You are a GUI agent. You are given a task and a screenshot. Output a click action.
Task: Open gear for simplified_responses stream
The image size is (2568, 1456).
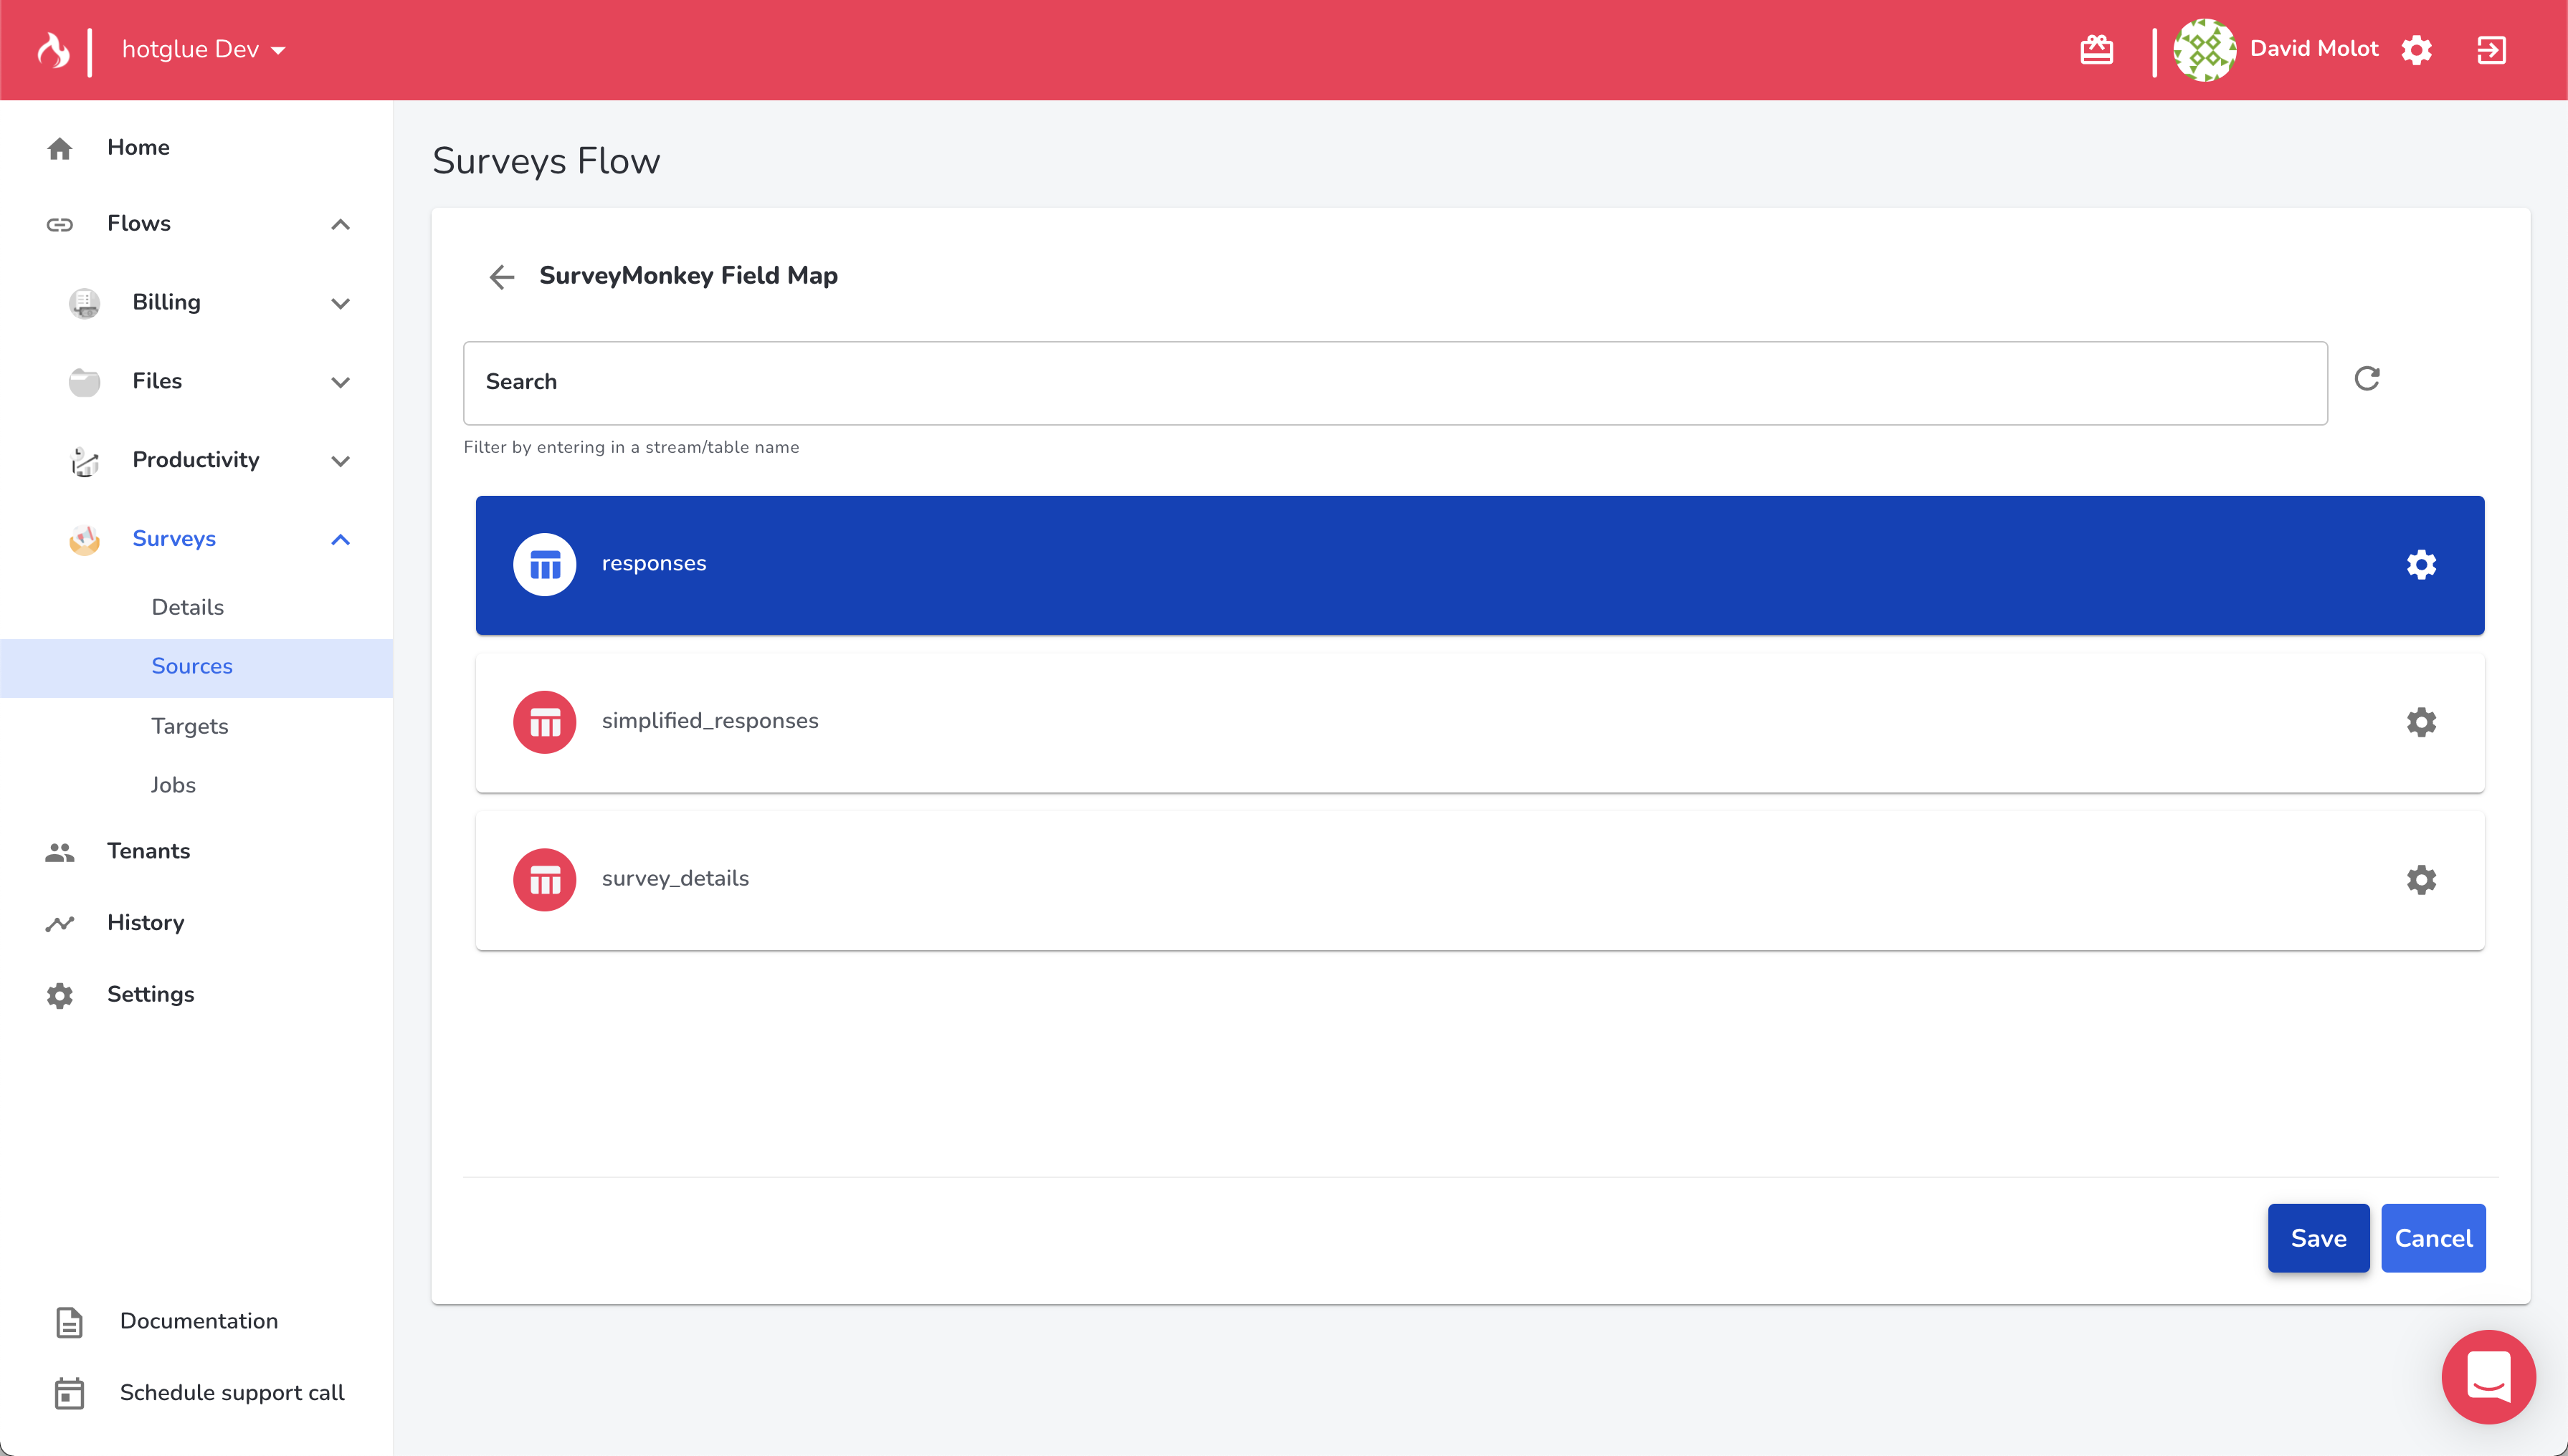click(x=2420, y=722)
